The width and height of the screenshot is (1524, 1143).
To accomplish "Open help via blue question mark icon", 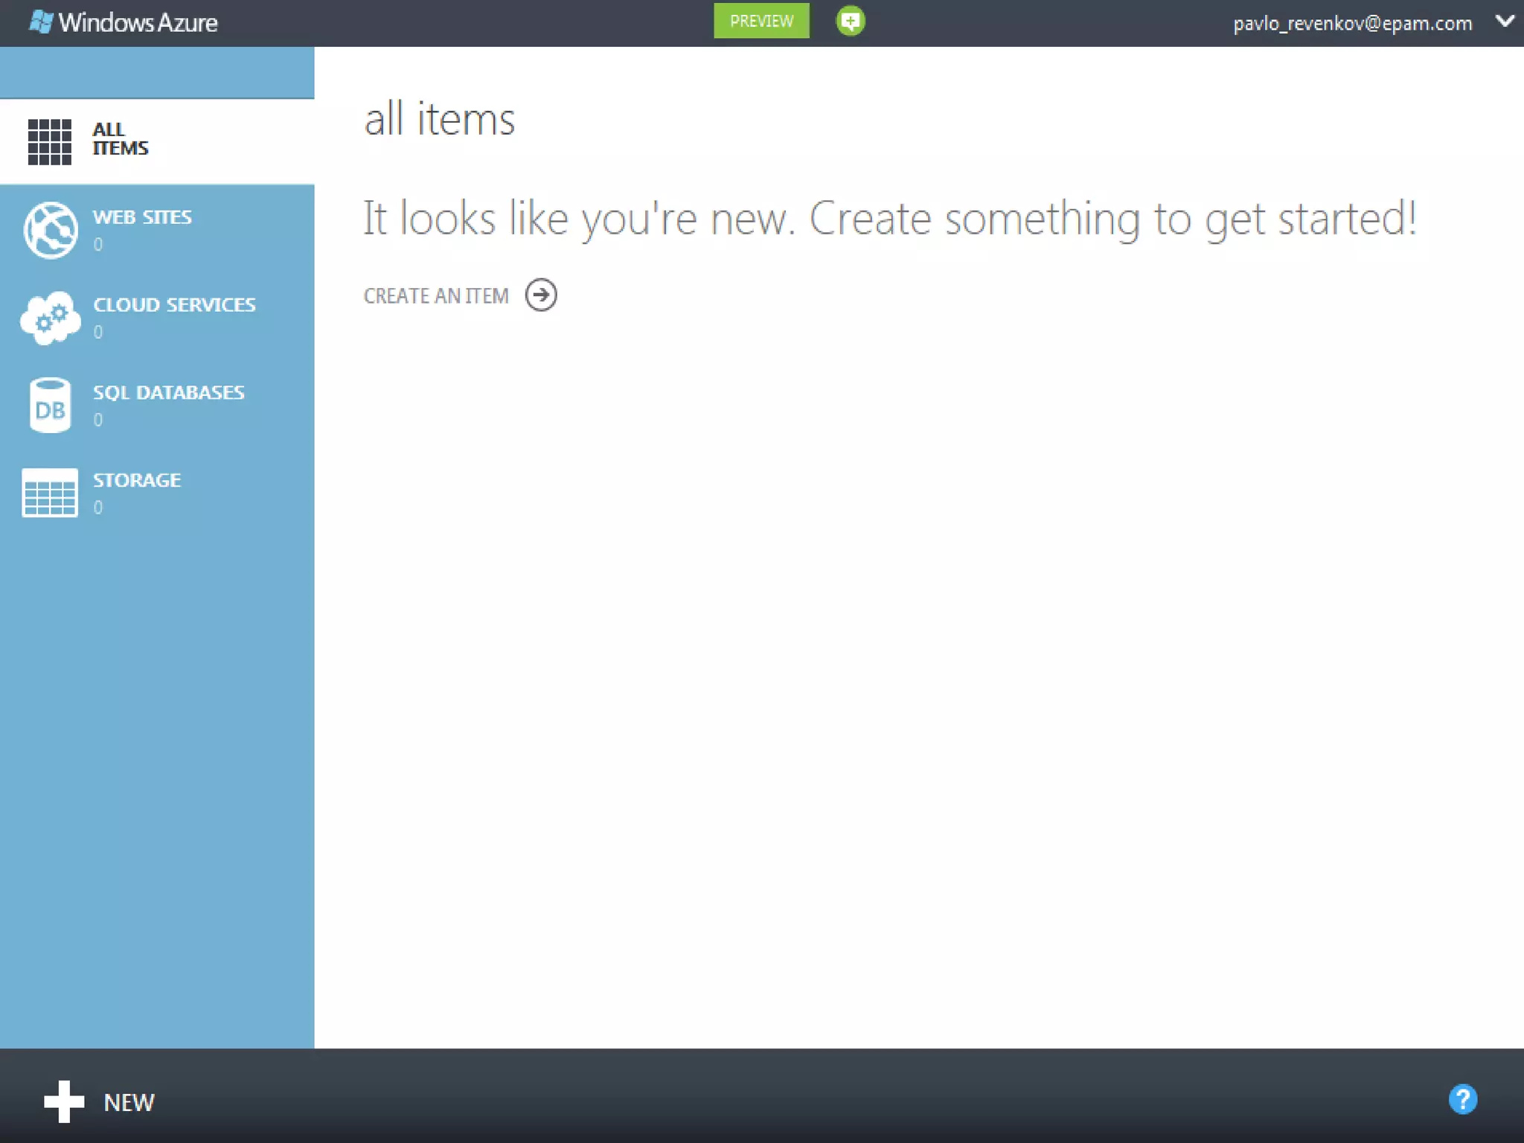I will coord(1462,1099).
